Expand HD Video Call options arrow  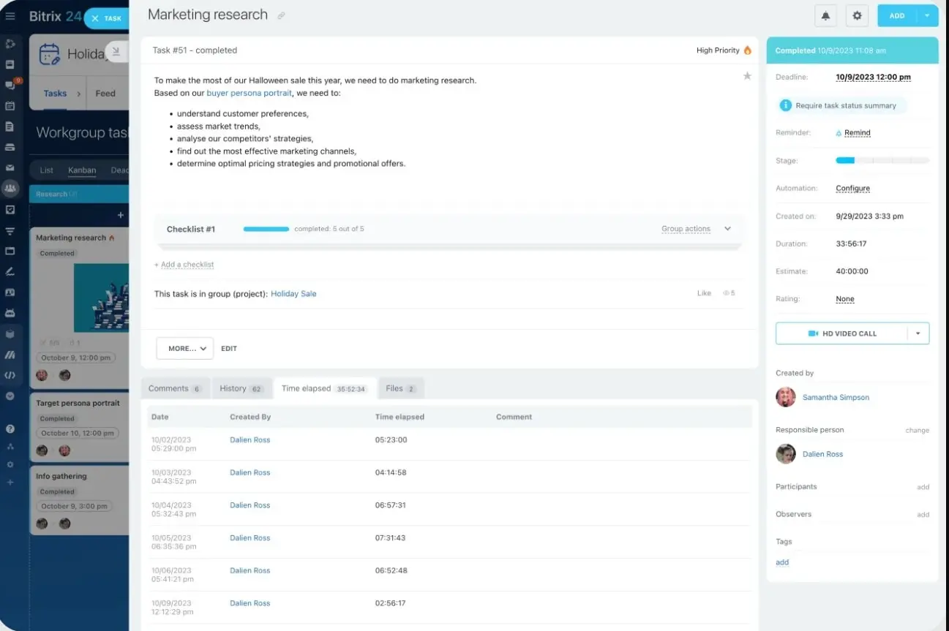[x=918, y=333]
